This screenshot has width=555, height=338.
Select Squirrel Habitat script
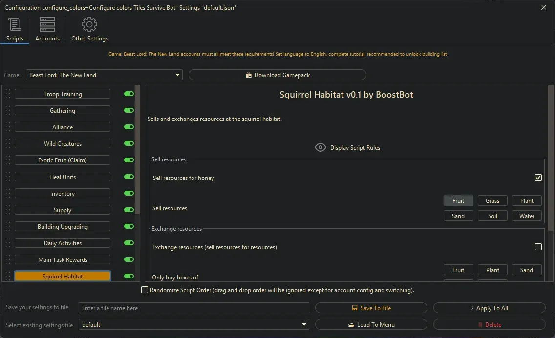point(63,277)
